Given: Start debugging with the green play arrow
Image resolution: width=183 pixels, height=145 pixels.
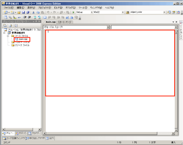Looking at the screenshot, I should point(73,12).
